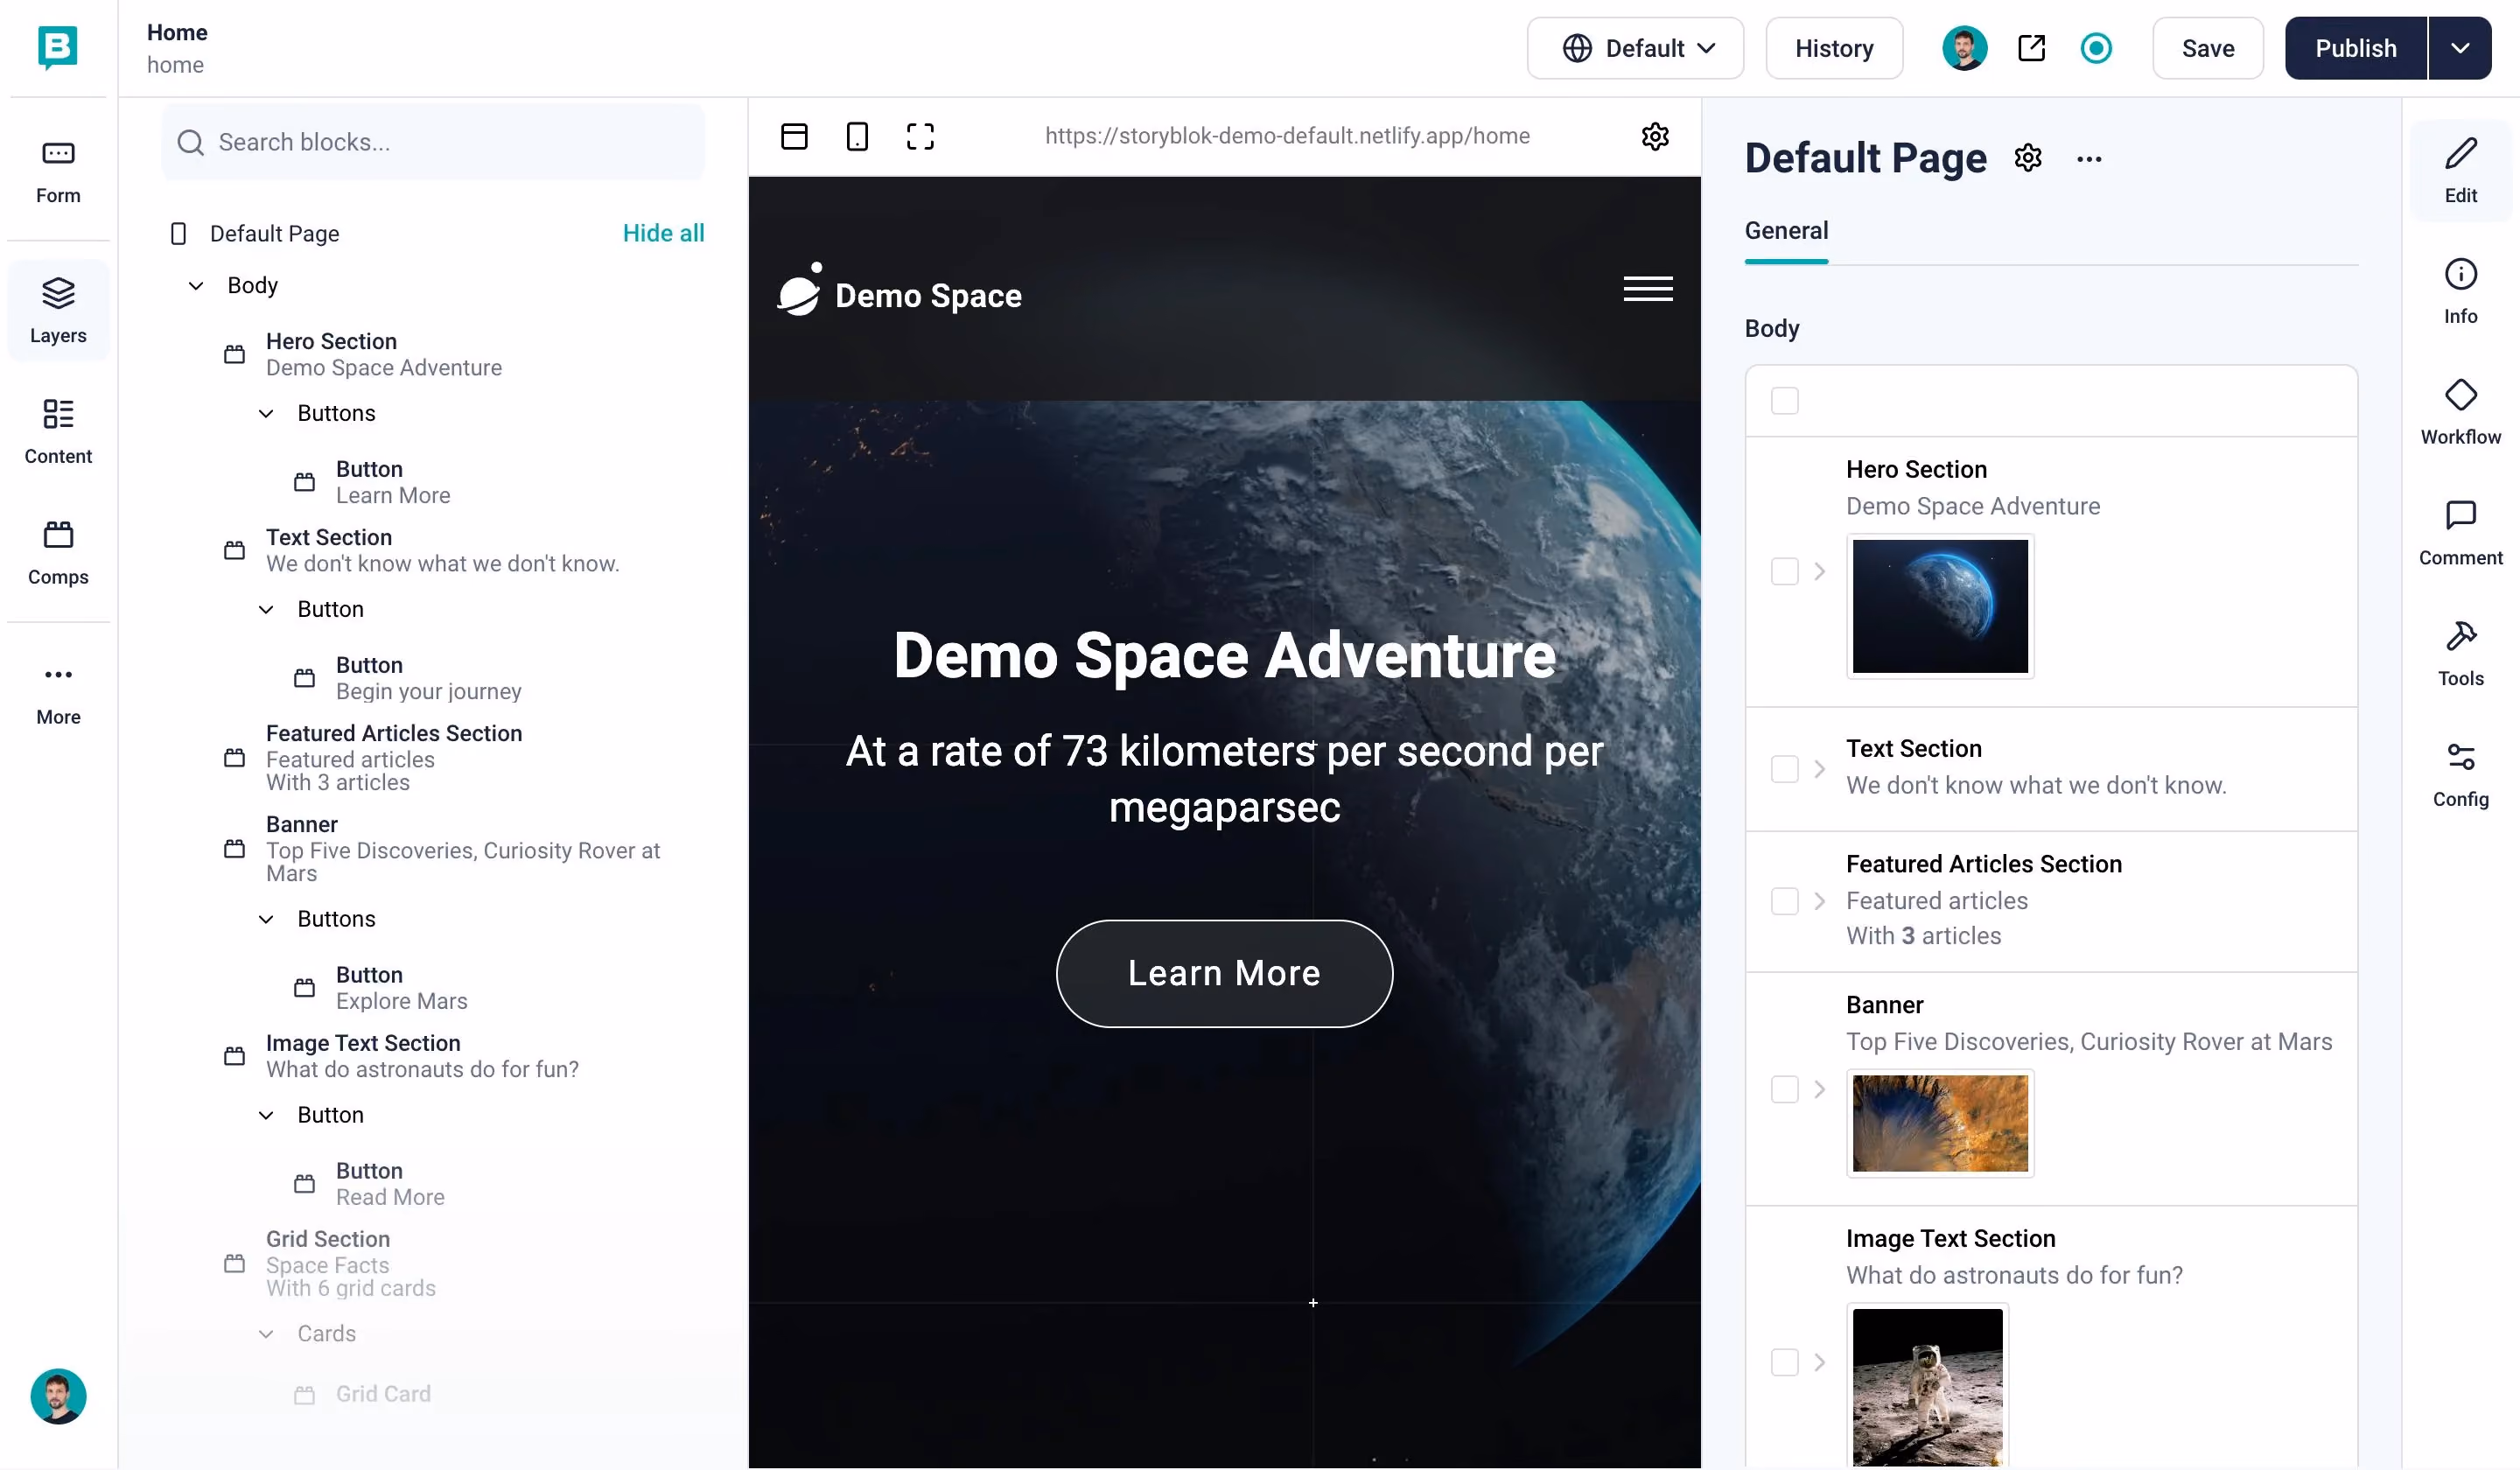Click the Save button

2207,48
